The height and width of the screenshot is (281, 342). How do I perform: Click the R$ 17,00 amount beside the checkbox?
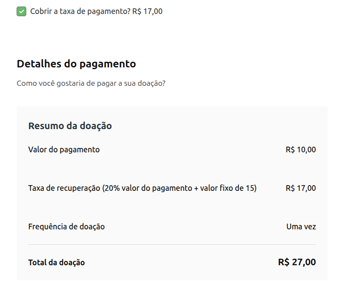pyautogui.click(x=147, y=11)
